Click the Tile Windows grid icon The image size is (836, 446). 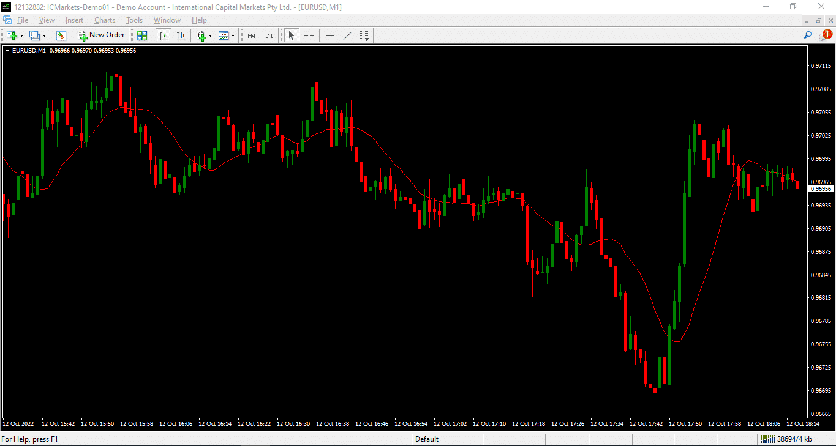pyautogui.click(x=142, y=35)
